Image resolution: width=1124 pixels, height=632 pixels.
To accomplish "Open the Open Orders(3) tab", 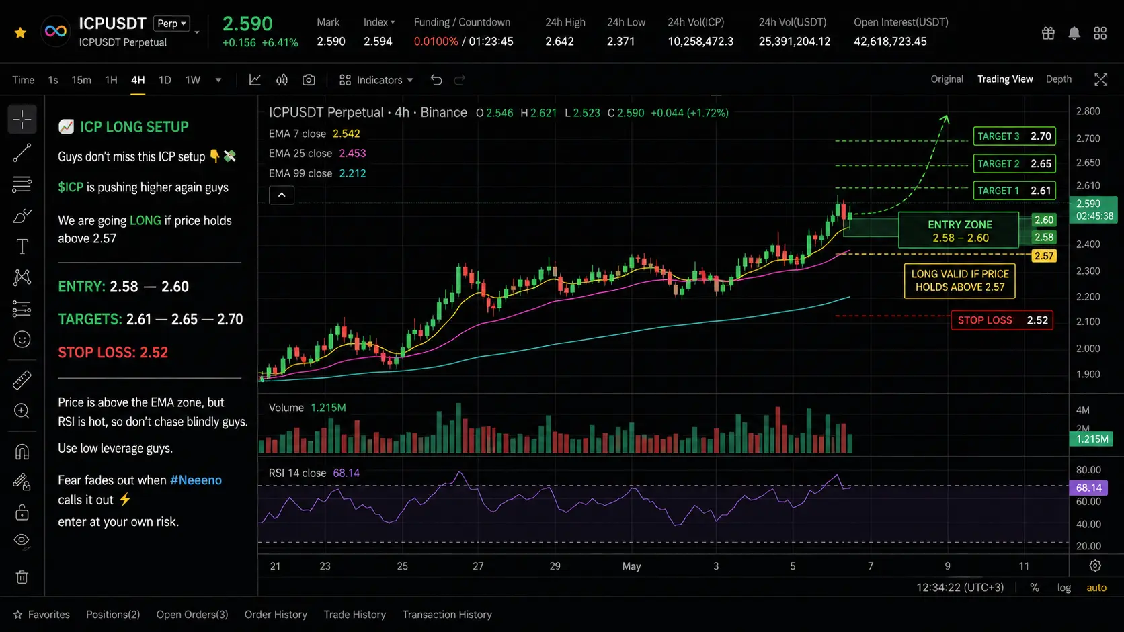I will click(x=192, y=615).
